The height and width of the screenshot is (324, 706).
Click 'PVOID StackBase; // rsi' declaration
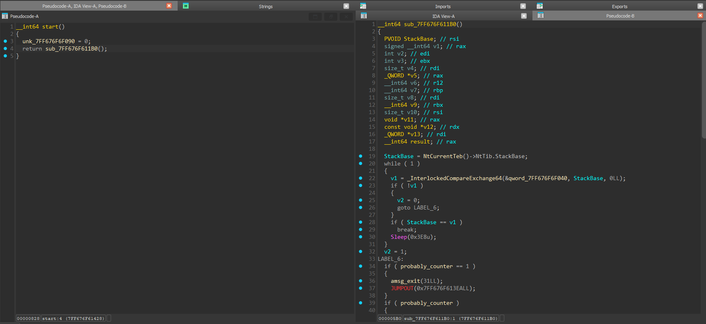tap(422, 39)
